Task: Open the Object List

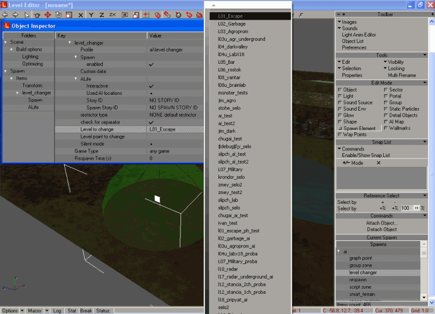Action: (353, 41)
